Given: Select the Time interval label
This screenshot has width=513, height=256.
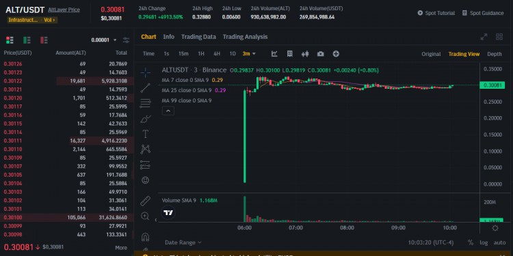Looking at the screenshot, I should tap(148, 54).
